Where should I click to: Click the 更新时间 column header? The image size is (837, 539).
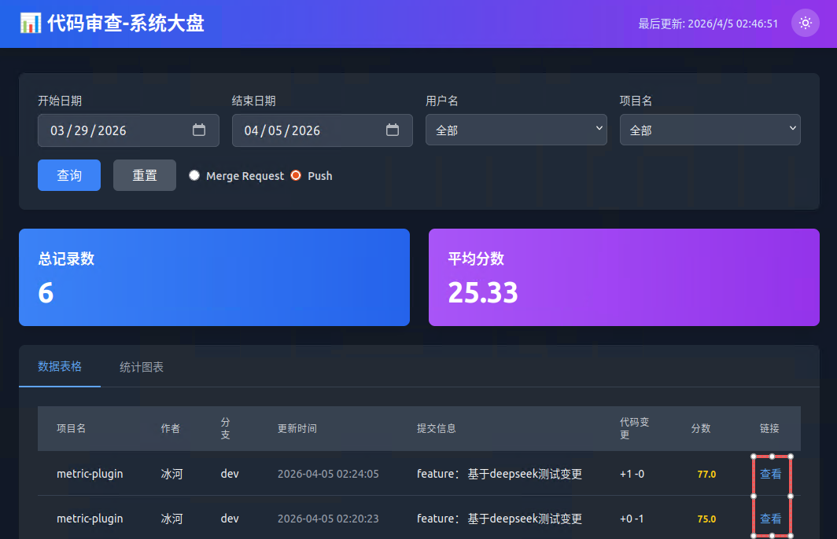pos(297,429)
